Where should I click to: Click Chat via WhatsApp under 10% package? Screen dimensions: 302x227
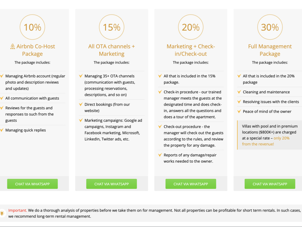[x=32, y=184]
